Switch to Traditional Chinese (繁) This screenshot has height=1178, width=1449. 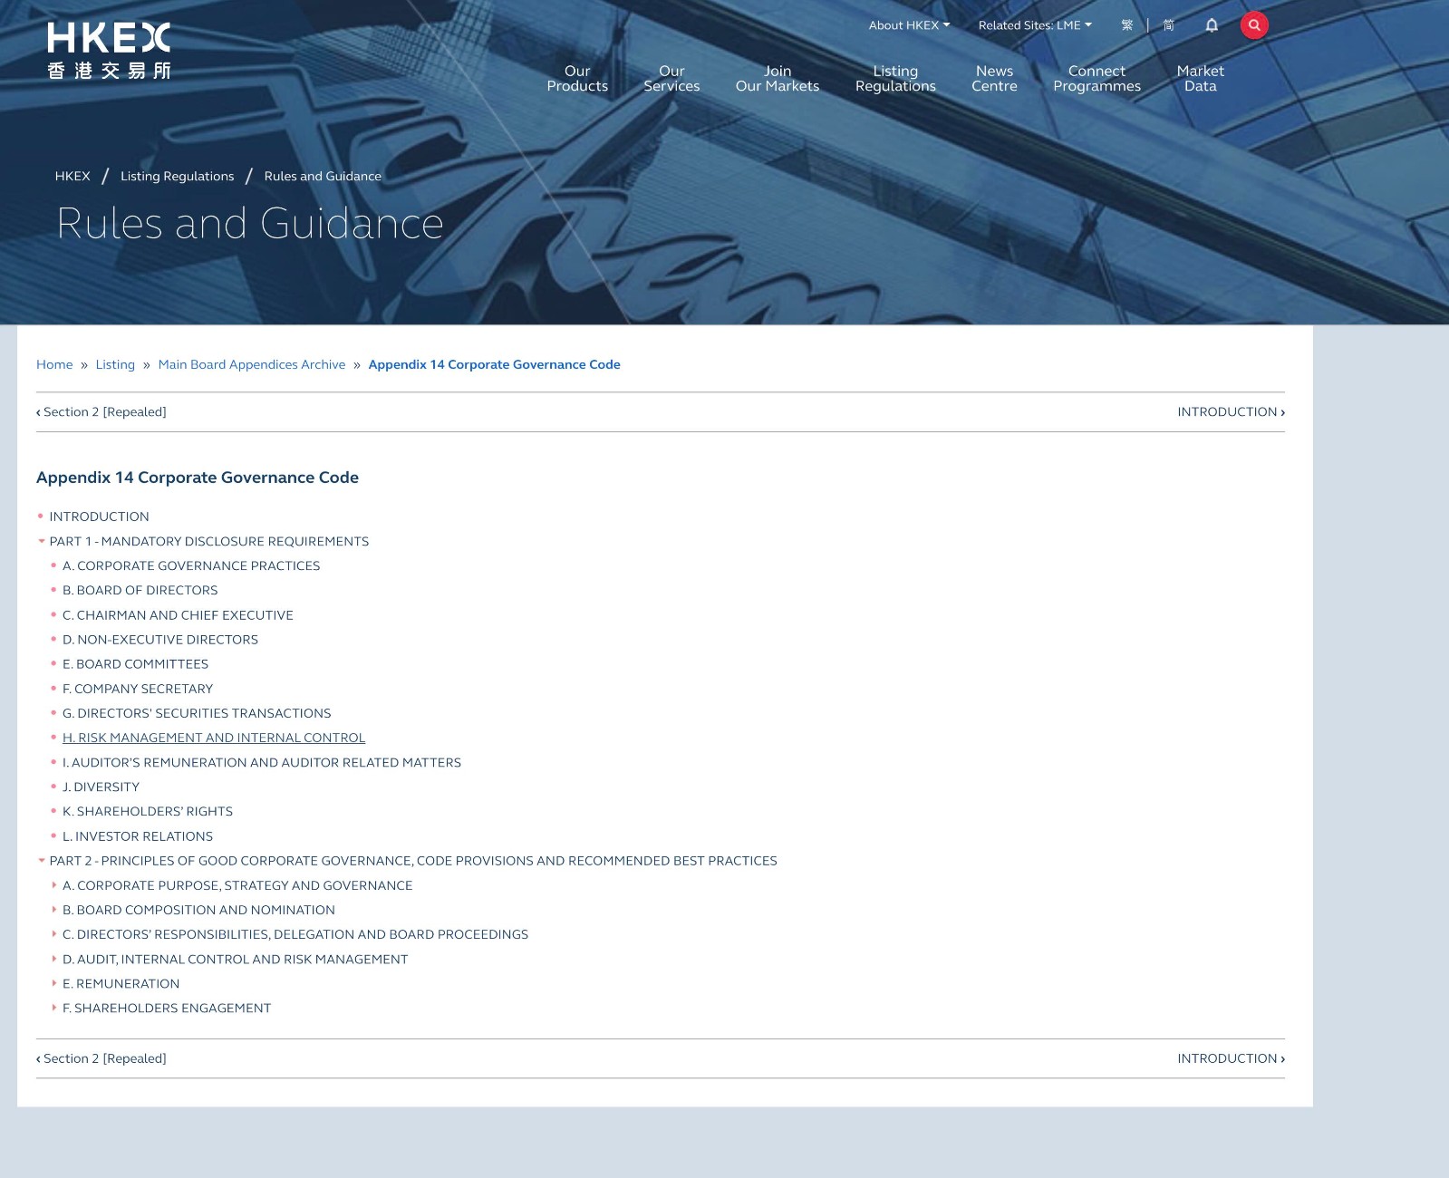pyautogui.click(x=1127, y=25)
